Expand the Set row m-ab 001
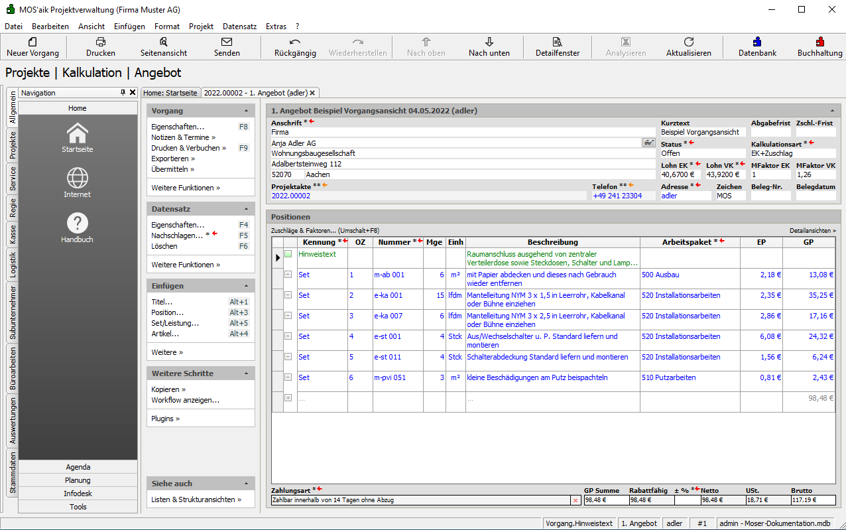 (288, 275)
